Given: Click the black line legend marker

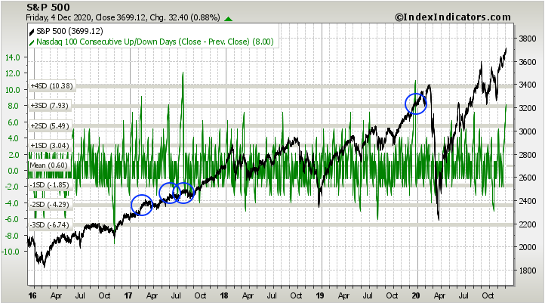Looking at the screenshot, I should (x=32, y=32).
